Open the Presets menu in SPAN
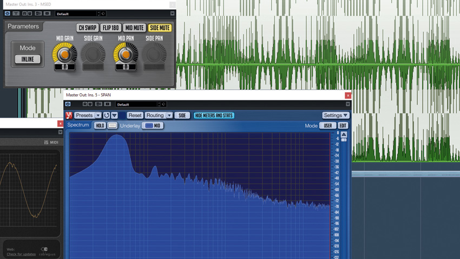 pyautogui.click(x=88, y=115)
